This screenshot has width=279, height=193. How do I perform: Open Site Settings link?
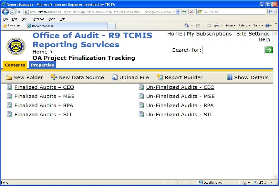coord(253,34)
